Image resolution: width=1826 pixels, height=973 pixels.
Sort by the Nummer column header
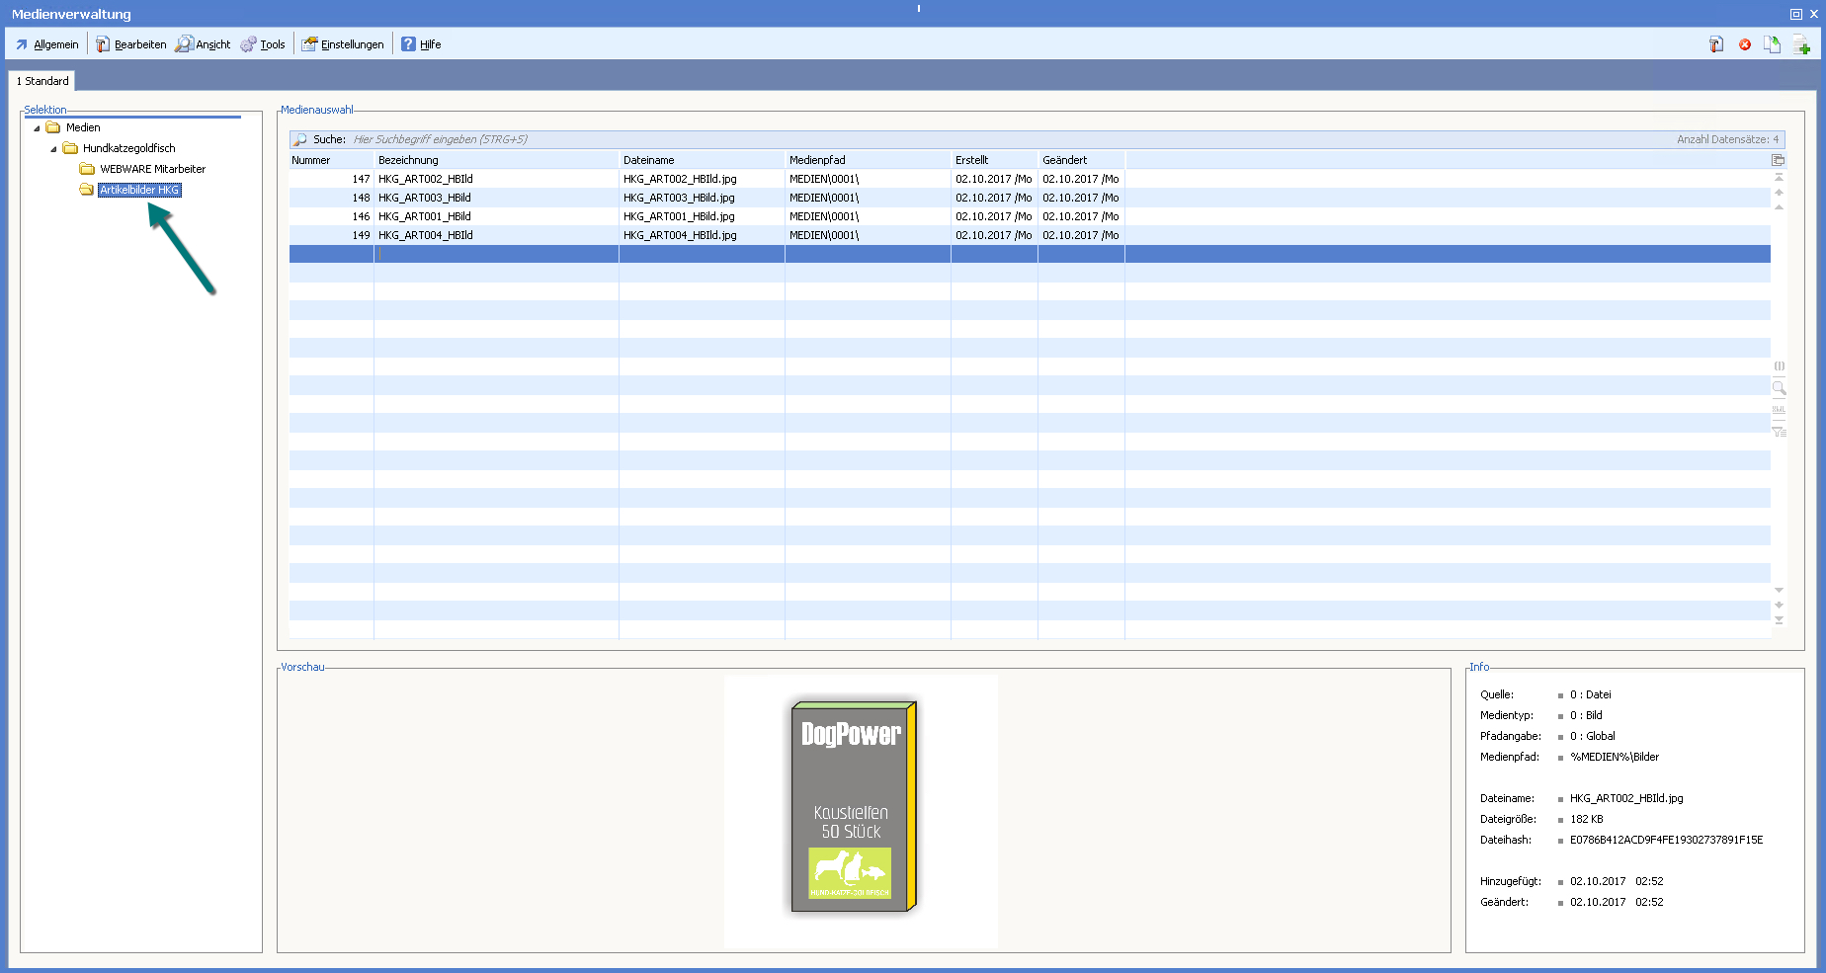click(311, 160)
